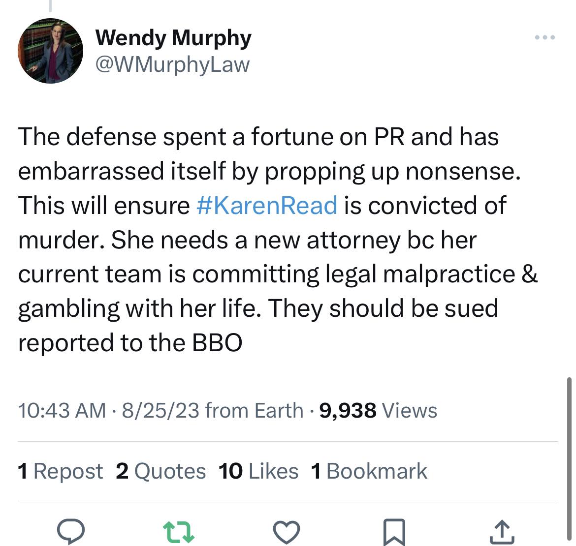View the 1 Bookmark count

pyautogui.click(x=369, y=471)
